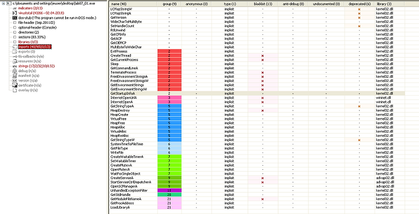
Task: Click blacklist X mark in CreateServiceA row
Action: click(262, 178)
